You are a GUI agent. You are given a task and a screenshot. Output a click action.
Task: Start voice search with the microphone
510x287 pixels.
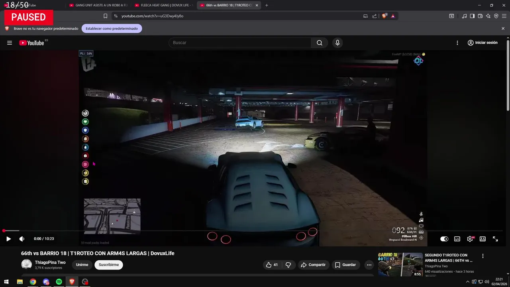tap(337, 43)
